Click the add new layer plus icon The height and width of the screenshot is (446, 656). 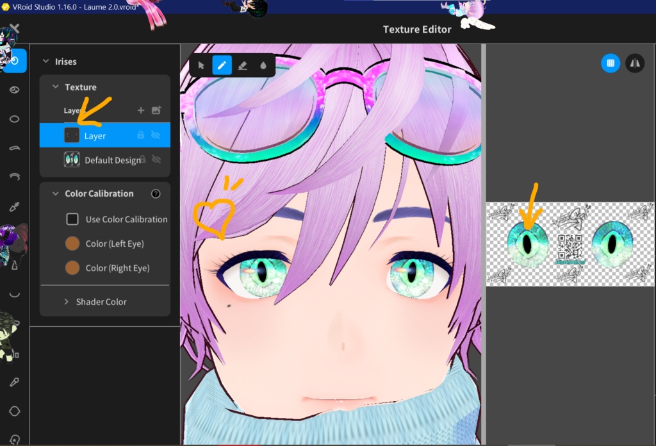[141, 110]
